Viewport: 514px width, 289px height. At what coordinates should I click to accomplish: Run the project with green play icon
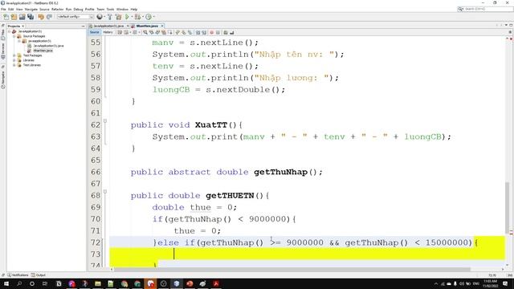pos(127,17)
